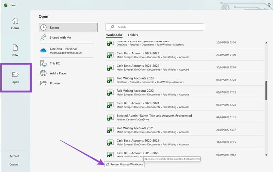Click Excel file icon for Cash Basis Accounts 2023-2024
The height and width of the screenshot is (172, 273).
110,105
